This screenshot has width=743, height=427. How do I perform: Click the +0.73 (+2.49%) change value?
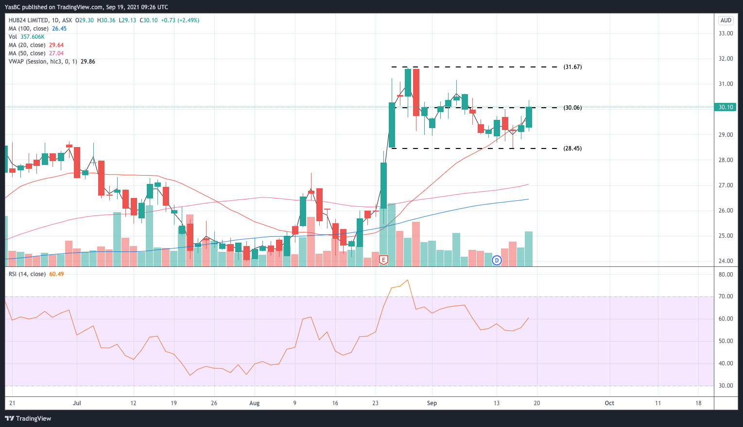coord(180,20)
